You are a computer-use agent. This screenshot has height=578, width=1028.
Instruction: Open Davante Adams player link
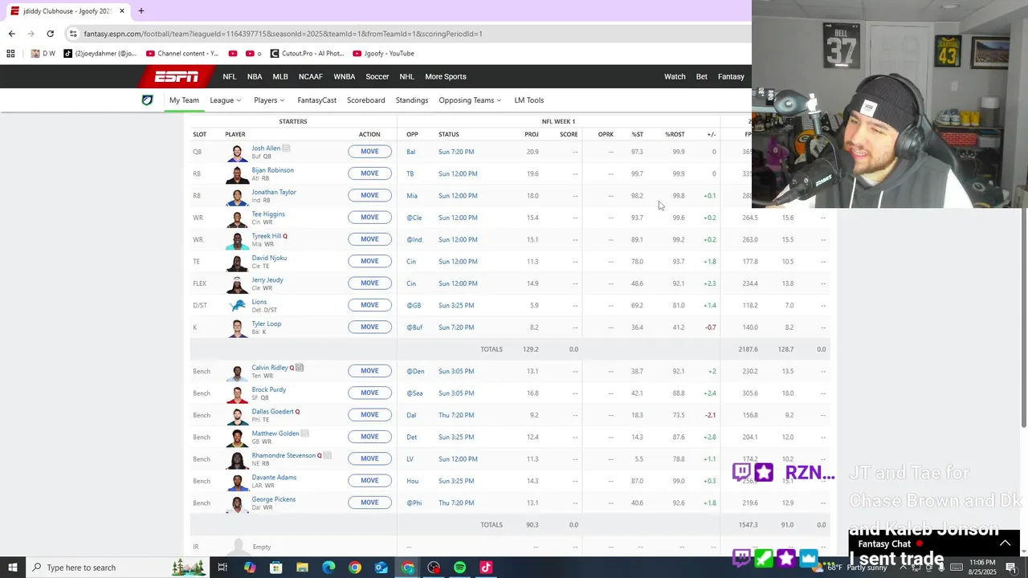274,478
